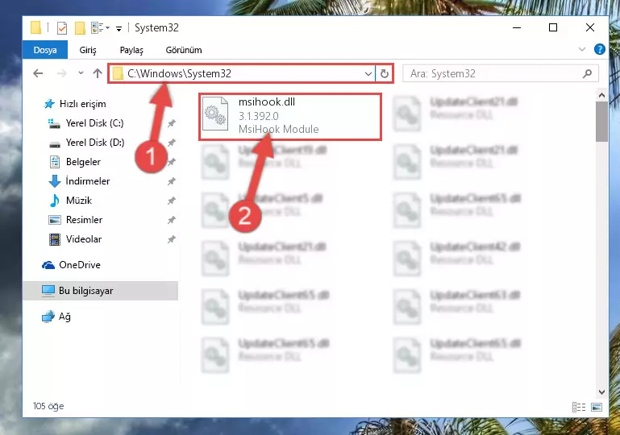Viewport: 620px width, 435px height.
Task: Click the scrollbar up arrow
Action: click(x=601, y=95)
